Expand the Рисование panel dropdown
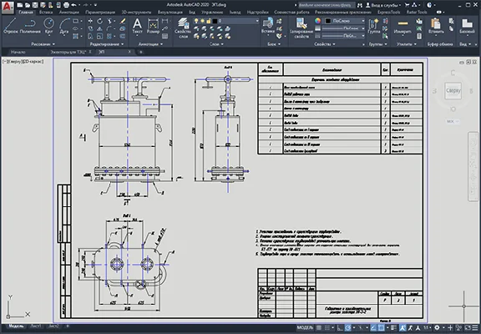This screenshot has height=334, width=481. pos(43,44)
